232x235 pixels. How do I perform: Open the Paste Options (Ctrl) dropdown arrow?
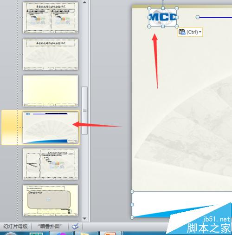200,32
